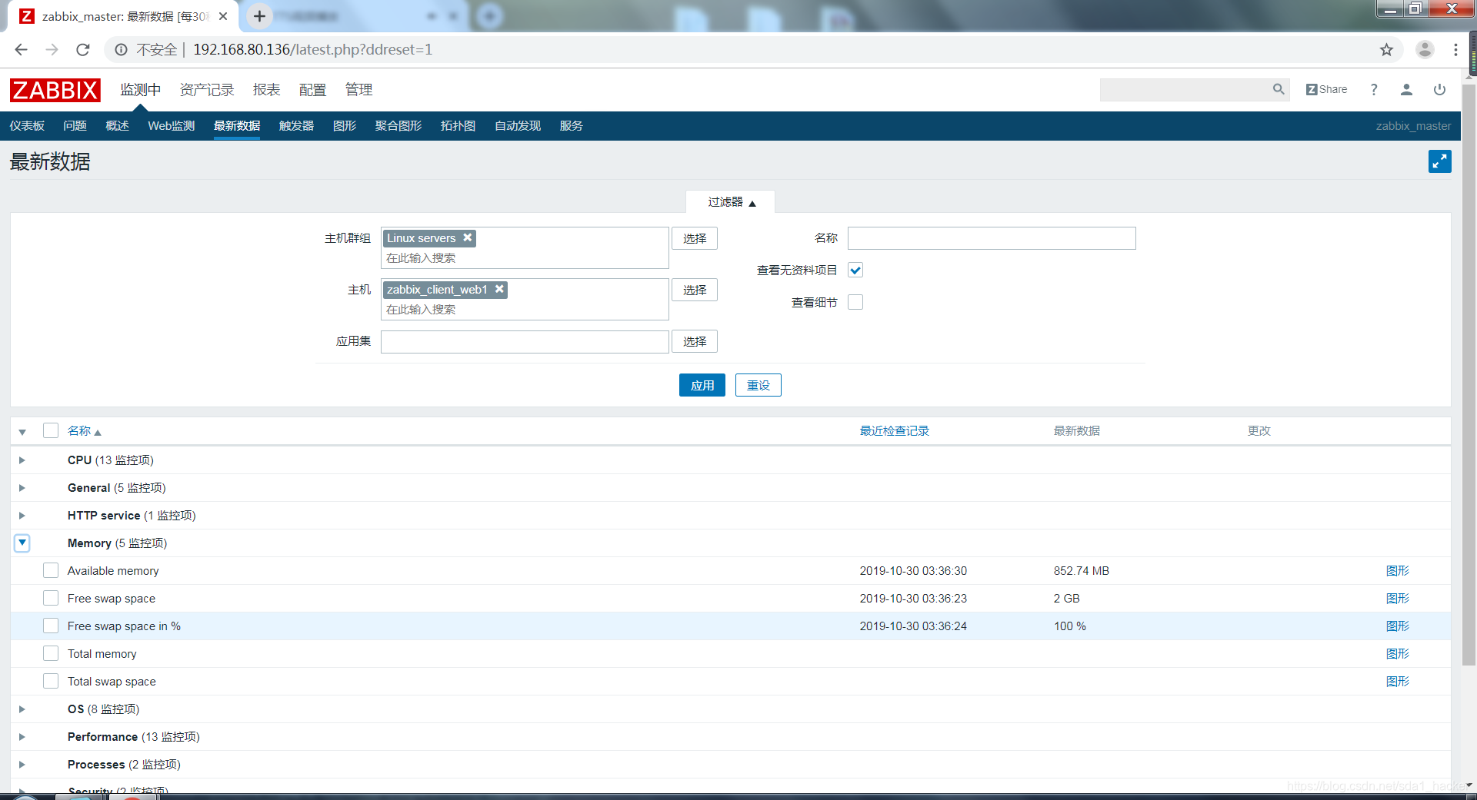Bookmark page with star icon

[x=1386, y=50]
